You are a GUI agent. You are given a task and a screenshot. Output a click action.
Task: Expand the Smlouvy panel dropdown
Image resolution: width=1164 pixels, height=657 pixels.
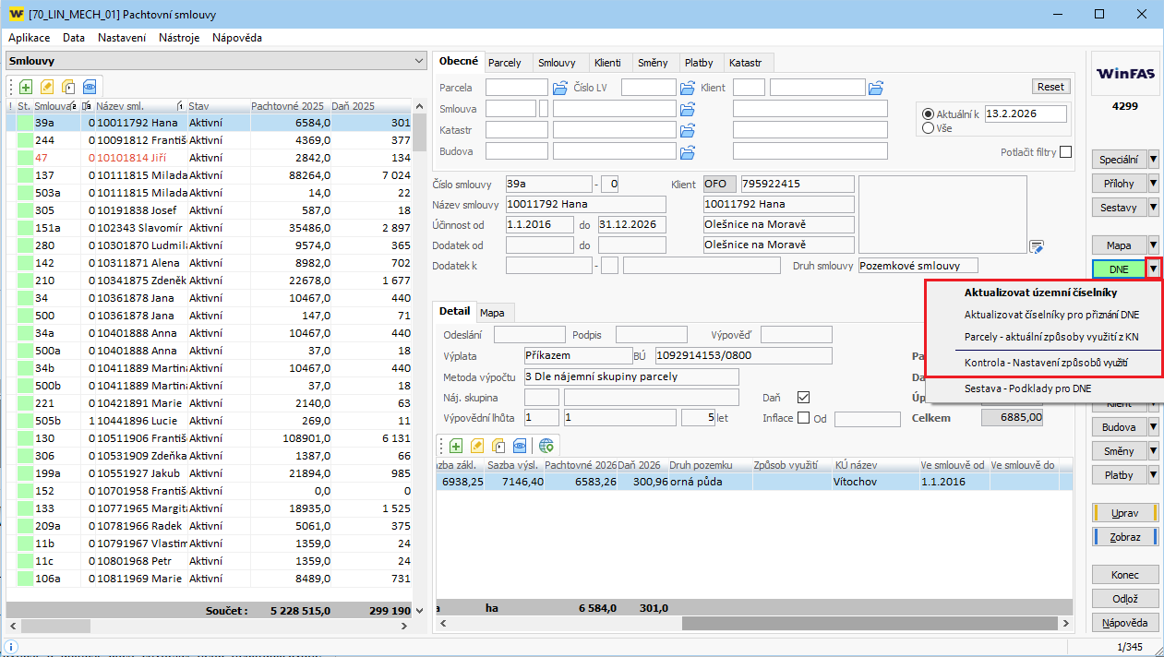(x=419, y=61)
